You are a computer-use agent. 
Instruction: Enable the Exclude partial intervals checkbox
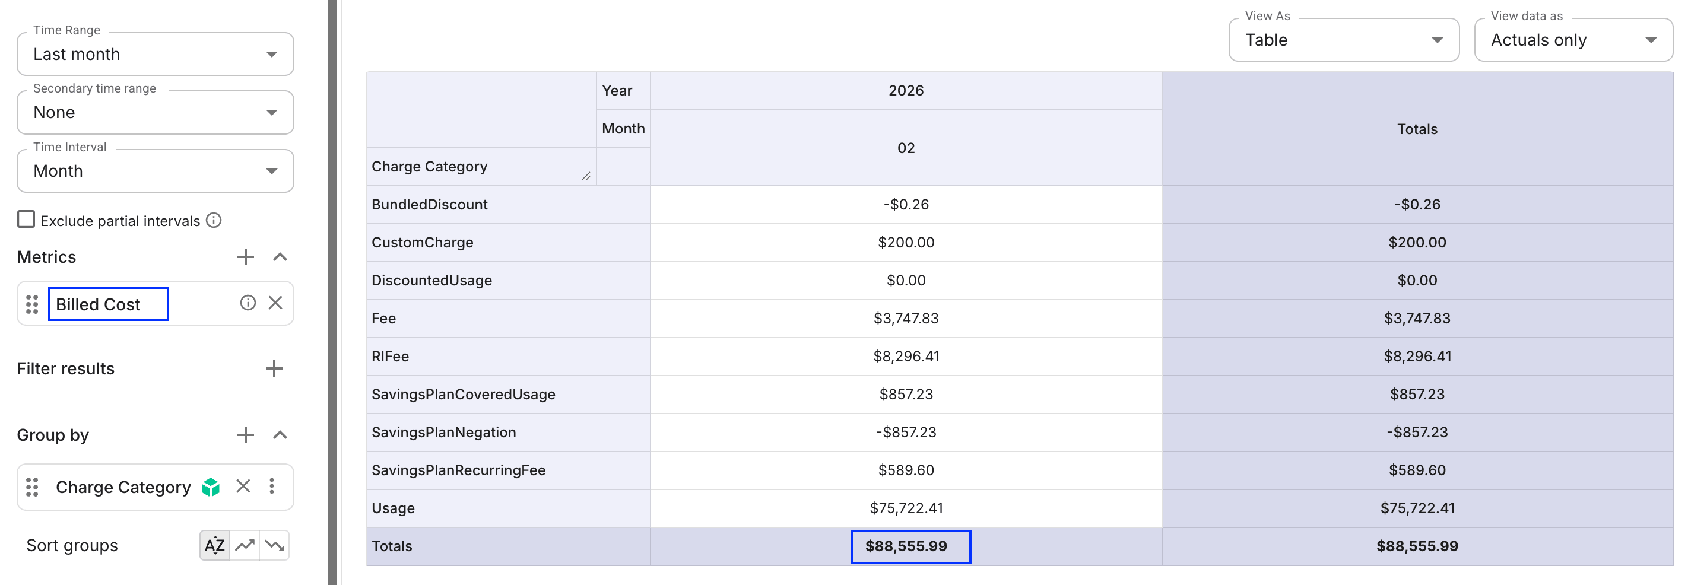pyautogui.click(x=26, y=220)
